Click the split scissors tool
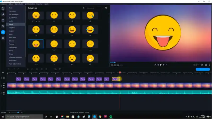The height and width of the screenshot is (119, 212). click(x=28, y=69)
